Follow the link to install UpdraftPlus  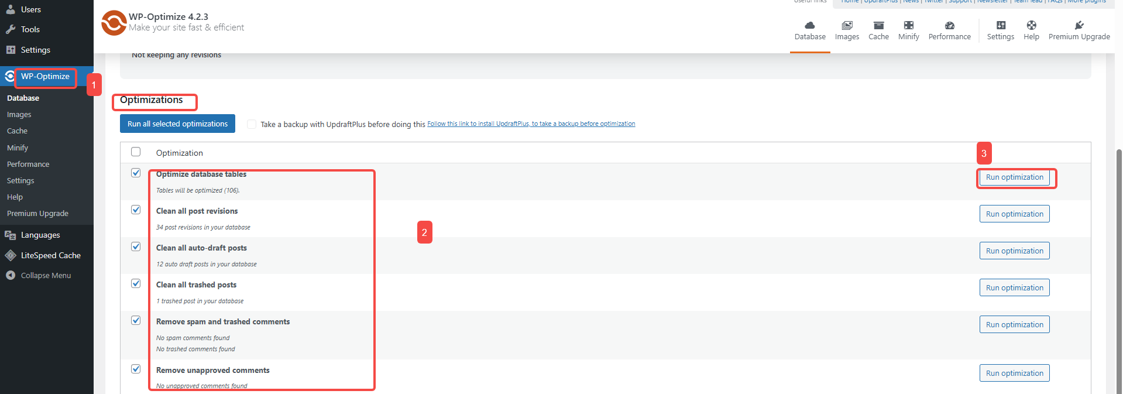[x=531, y=124]
